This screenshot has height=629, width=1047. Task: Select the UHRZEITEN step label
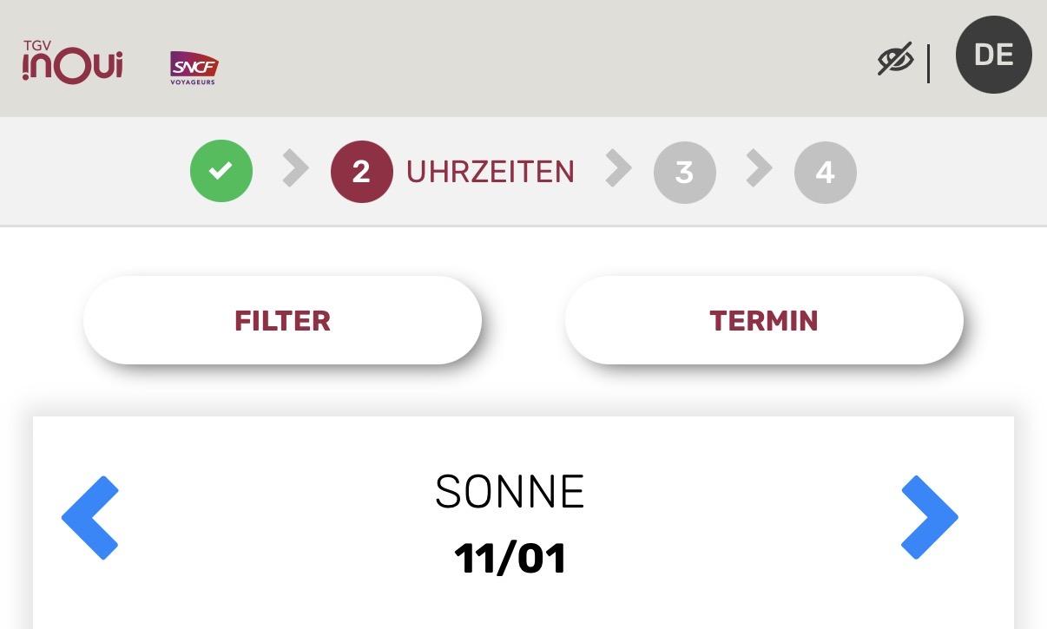point(491,172)
